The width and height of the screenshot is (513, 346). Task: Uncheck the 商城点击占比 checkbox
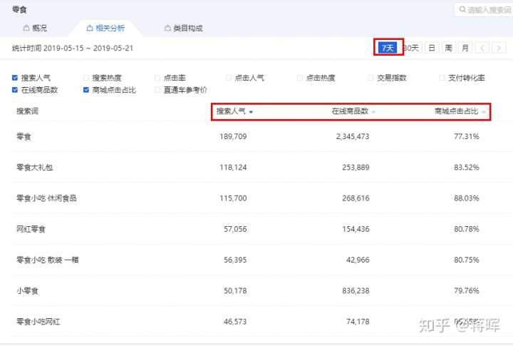coord(86,90)
